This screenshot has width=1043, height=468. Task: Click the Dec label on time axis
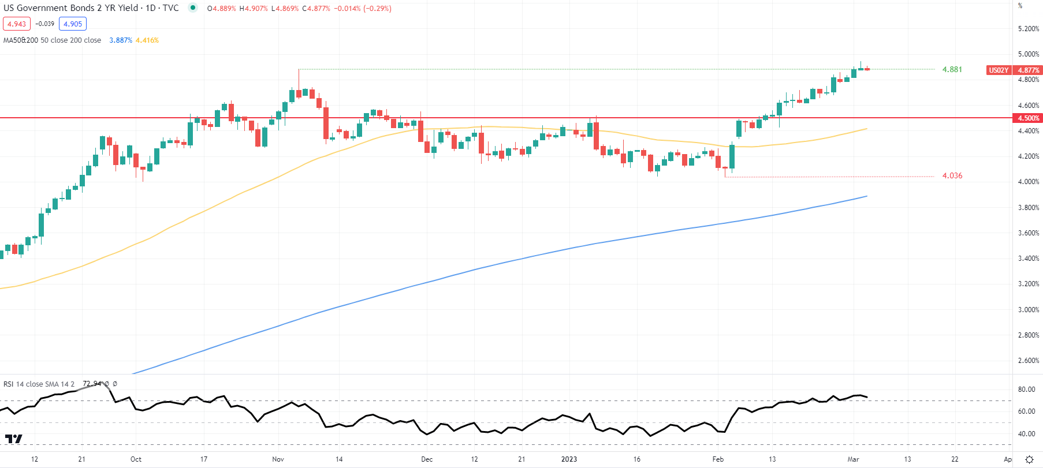(x=427, y=459)
